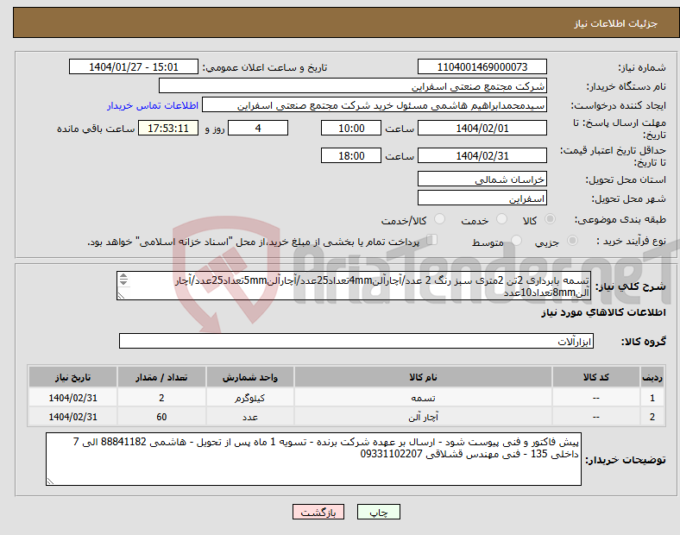The image size is (680, 535).
Task: Click the شرح کلی نیاز description text area
Action: click(354, 286)
